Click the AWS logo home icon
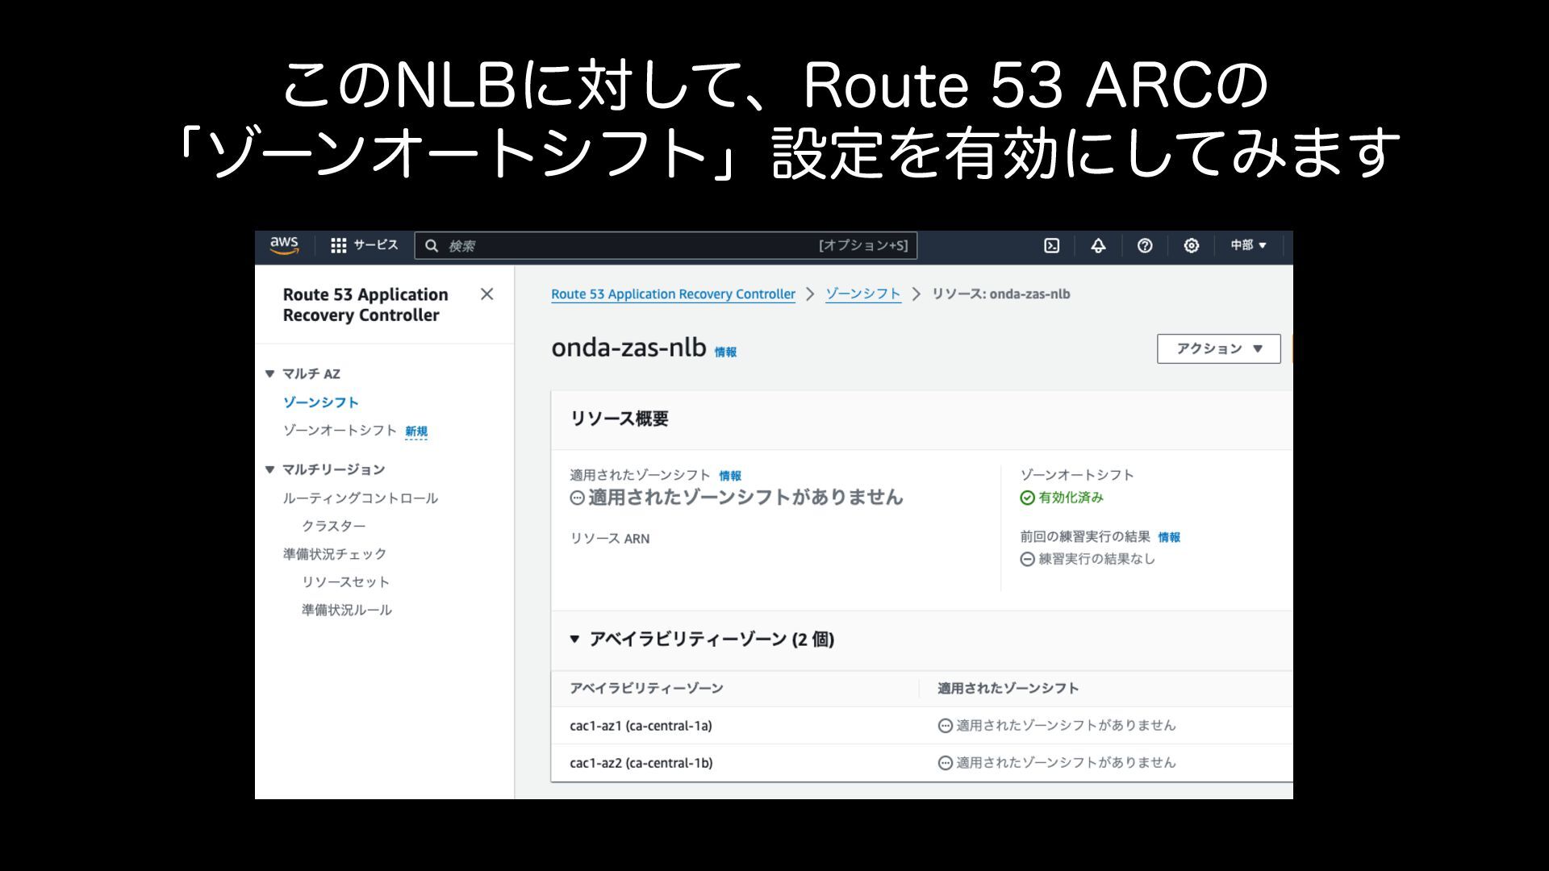 pyautogui.click(x=284, y=245)
